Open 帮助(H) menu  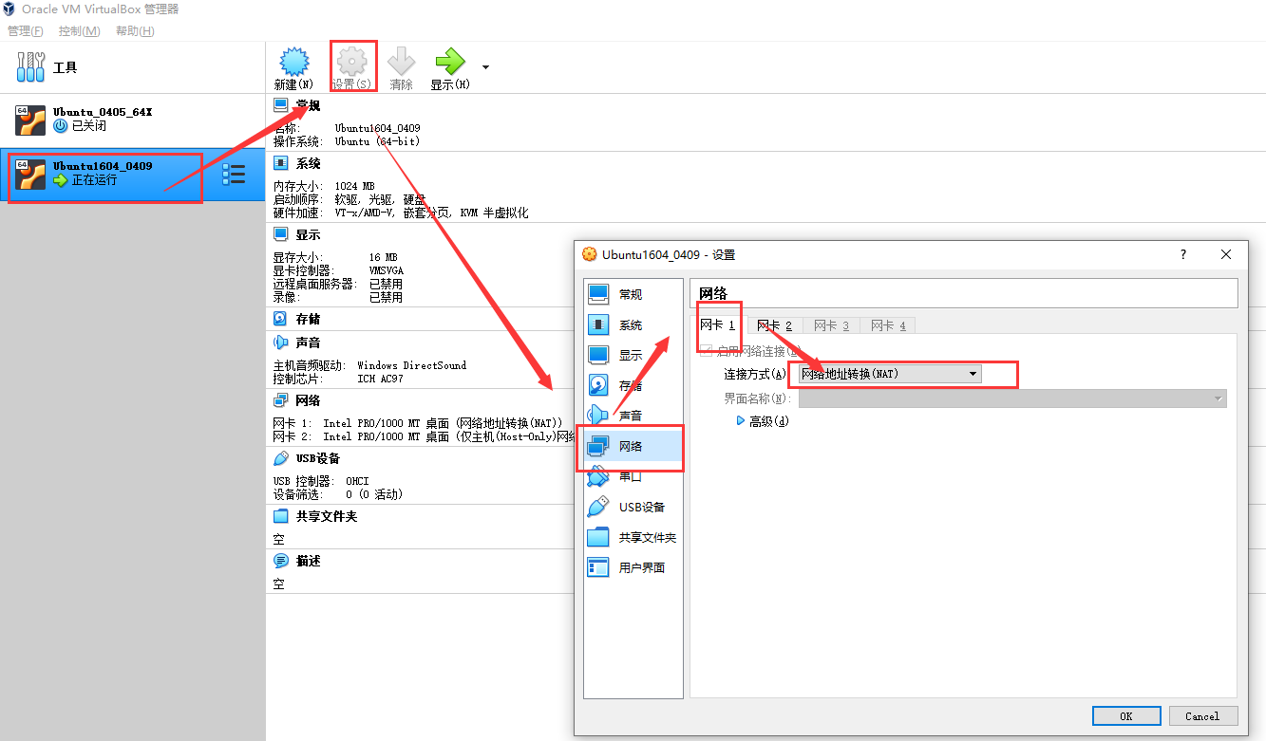135,31
